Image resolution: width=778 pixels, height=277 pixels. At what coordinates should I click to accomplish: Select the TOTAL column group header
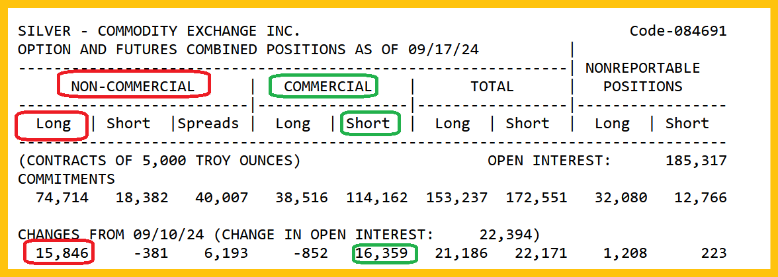(492, 86)
